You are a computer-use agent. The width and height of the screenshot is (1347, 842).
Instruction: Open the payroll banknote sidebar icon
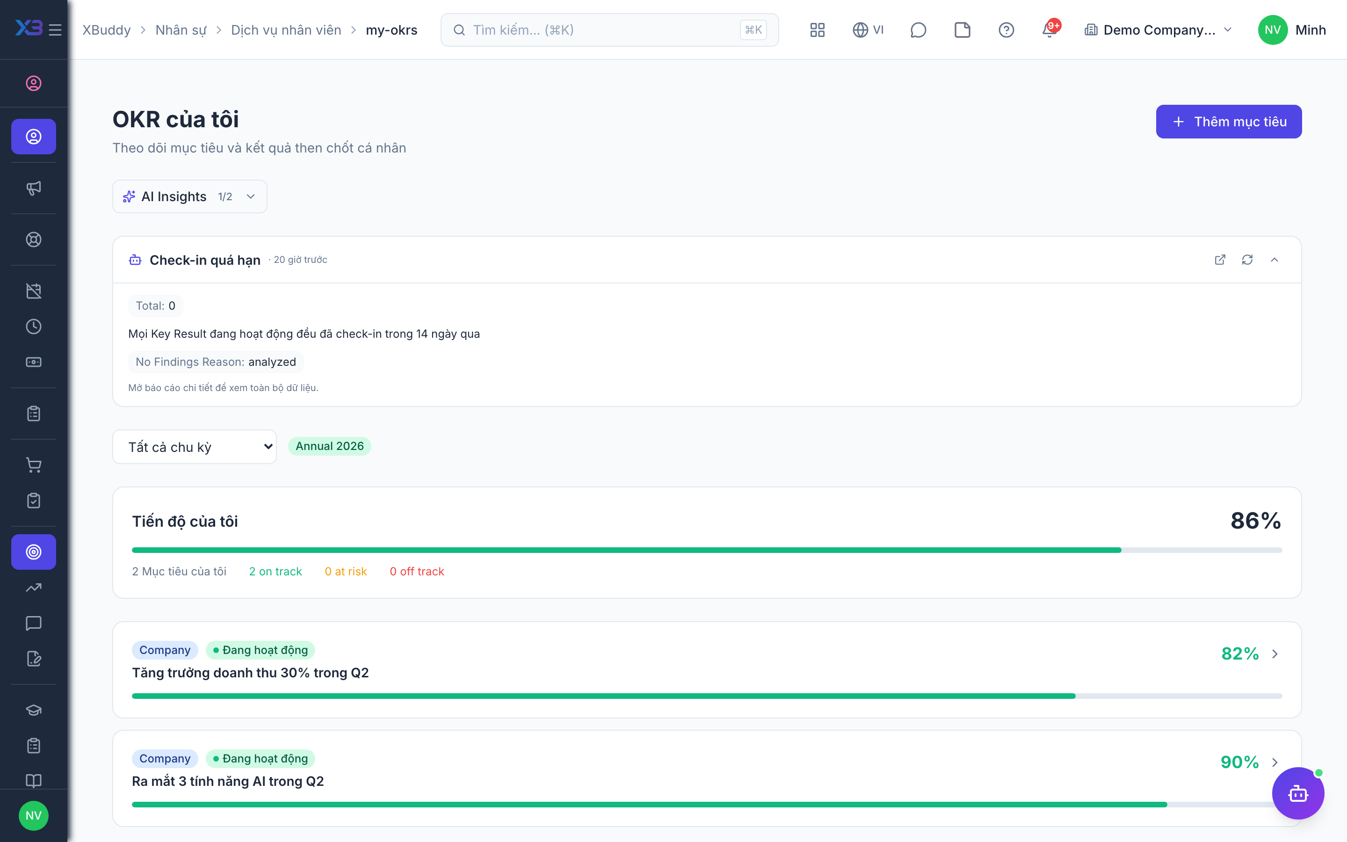33,362
